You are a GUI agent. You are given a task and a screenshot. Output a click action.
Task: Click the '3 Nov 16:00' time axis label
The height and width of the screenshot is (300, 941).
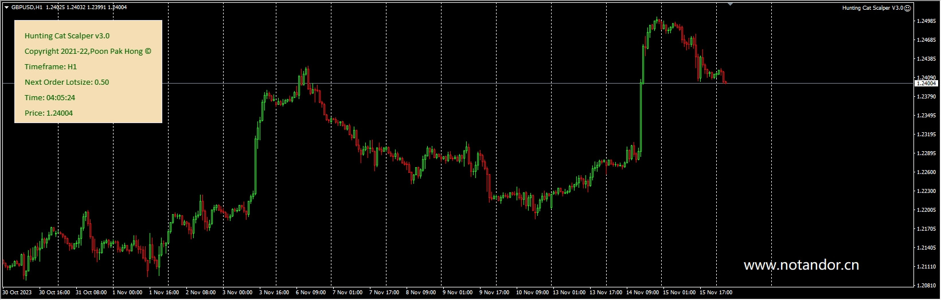(x=274, y=293)
